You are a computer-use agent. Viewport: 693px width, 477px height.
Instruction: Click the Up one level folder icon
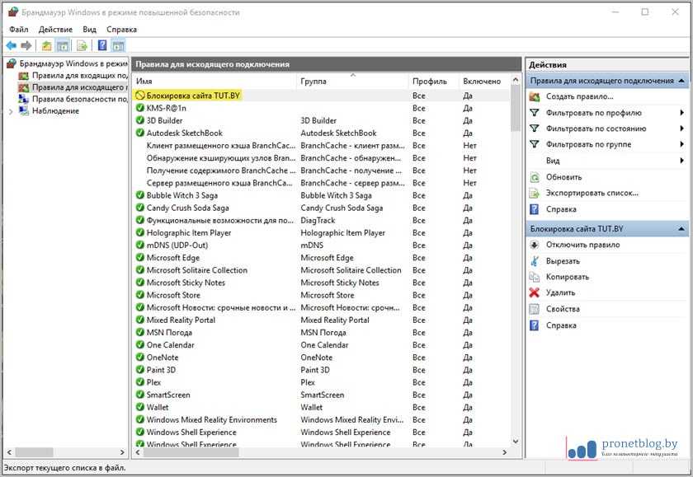coord(46,45)
